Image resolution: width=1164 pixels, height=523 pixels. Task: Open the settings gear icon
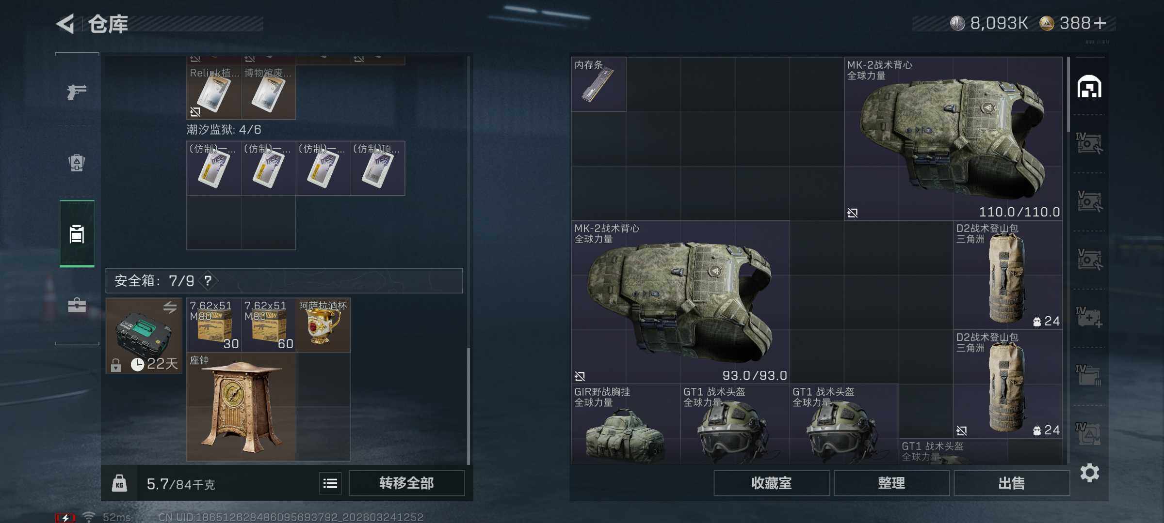1089,473
